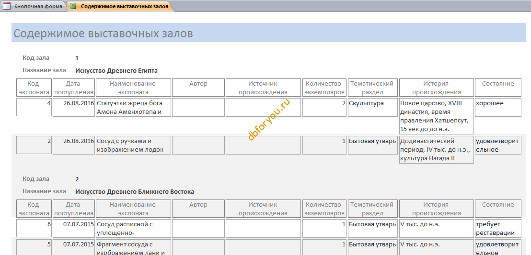Viewport: 531px width, 255px height.
Task: Click the report title Содержимое выставочных залов
Action: tap(104, 33)
